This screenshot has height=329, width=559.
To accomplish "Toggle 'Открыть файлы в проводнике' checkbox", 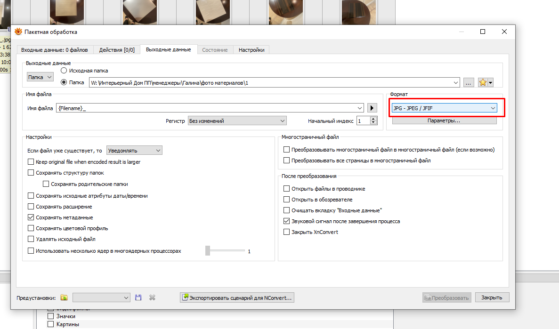I will [286, 189].
